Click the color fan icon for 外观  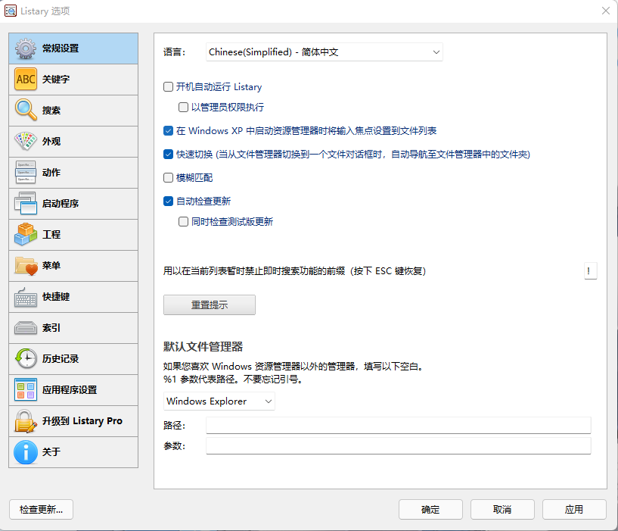point(26,141)
